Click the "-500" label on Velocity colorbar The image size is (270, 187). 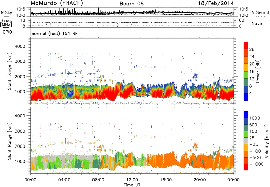[x=256, y=157]
